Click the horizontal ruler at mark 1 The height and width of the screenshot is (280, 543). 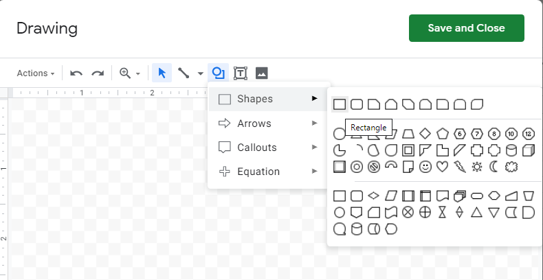click(x=82, y=93)
